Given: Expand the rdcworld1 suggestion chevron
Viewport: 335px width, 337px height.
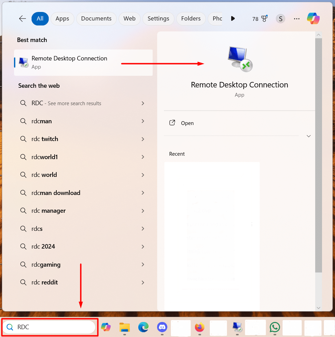Looking at the screenshot, I should (143, 157).
